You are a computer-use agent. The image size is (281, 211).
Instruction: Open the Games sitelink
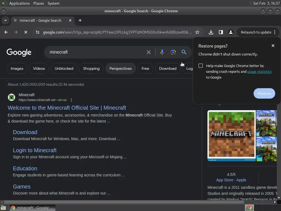[22, 187]
